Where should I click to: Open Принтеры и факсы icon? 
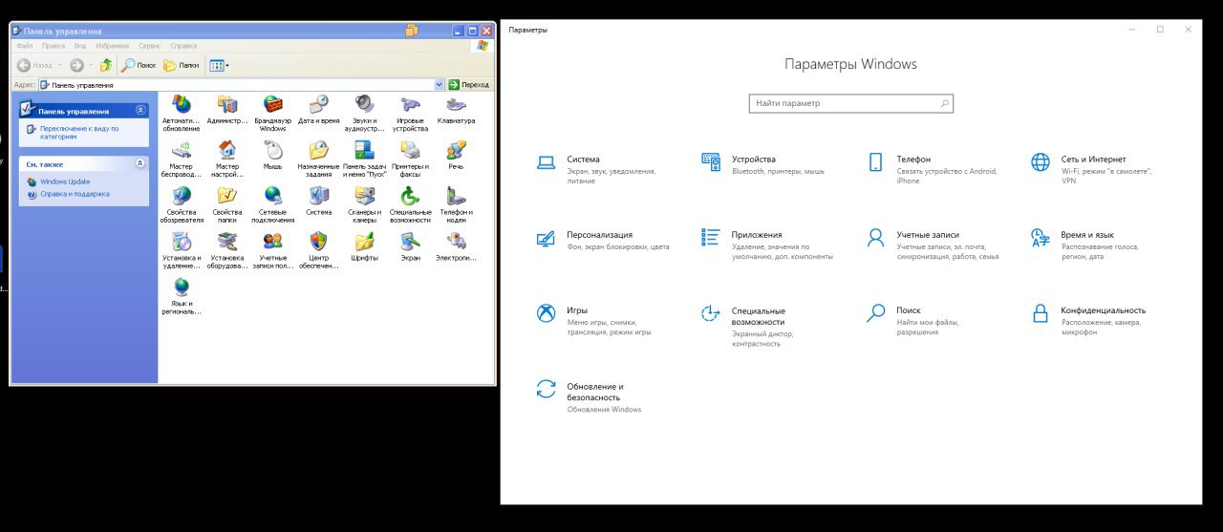point(410,149)
